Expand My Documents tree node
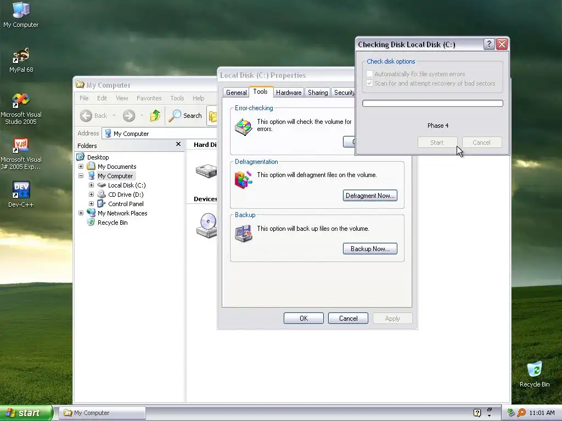The height and width of the screenshot is (421, 562). click(x=81, y=167)
